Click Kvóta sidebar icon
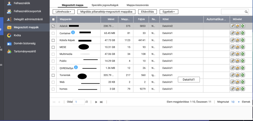The image size is (253, 121). [x=9, y=35]
